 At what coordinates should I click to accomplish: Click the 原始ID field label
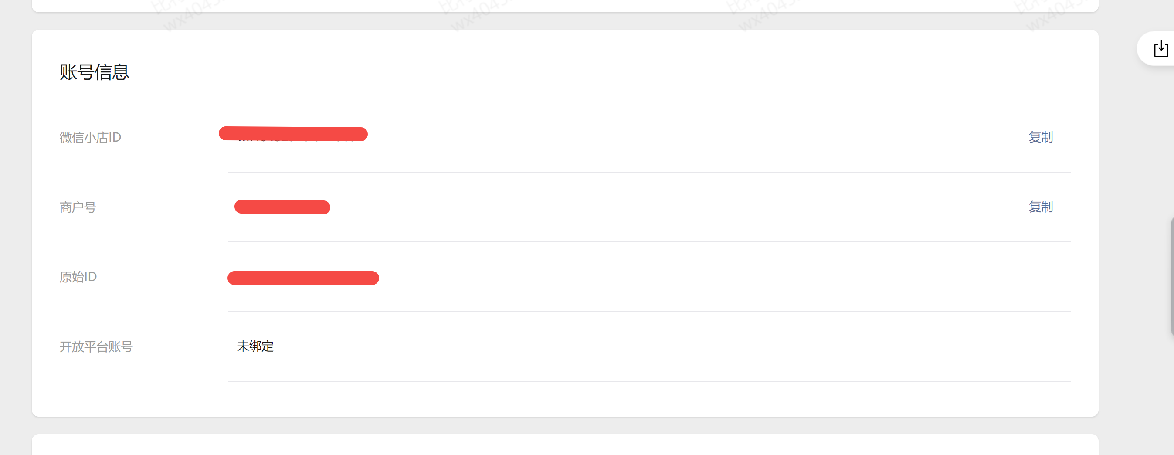point(78,277)
